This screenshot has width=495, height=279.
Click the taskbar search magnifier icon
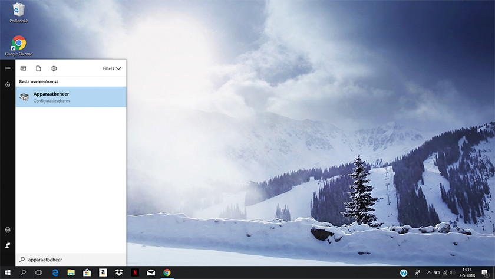pos(23,273)
